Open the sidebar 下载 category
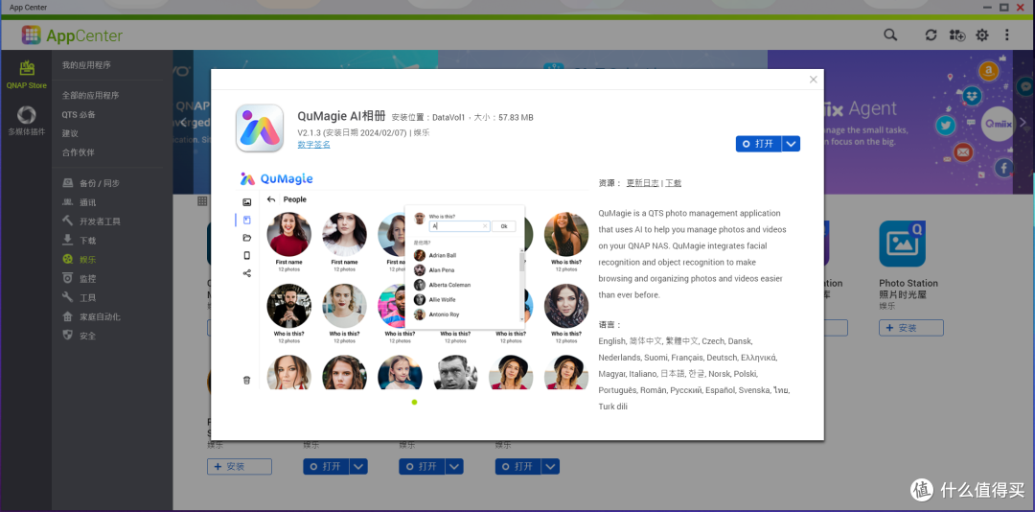 pyautogui.click(x=79, y=241)
